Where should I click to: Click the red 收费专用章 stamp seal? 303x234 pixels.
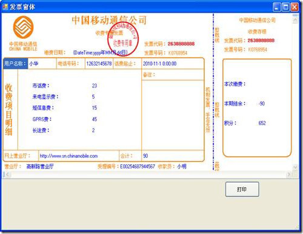tap(123, 39)
